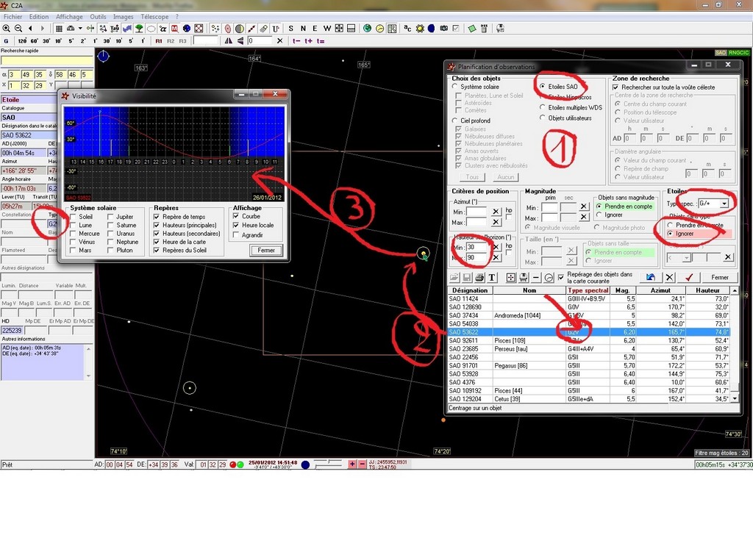Screen dimensions: 753x535
Task: Click scroll down arrow of results list
Action: click(735, 399)
